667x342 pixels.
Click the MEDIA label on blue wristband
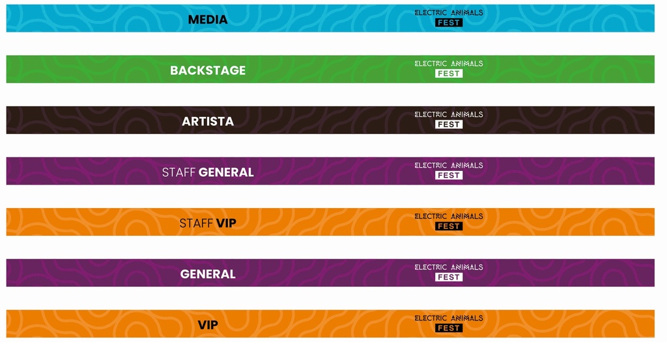coord(208,19)
